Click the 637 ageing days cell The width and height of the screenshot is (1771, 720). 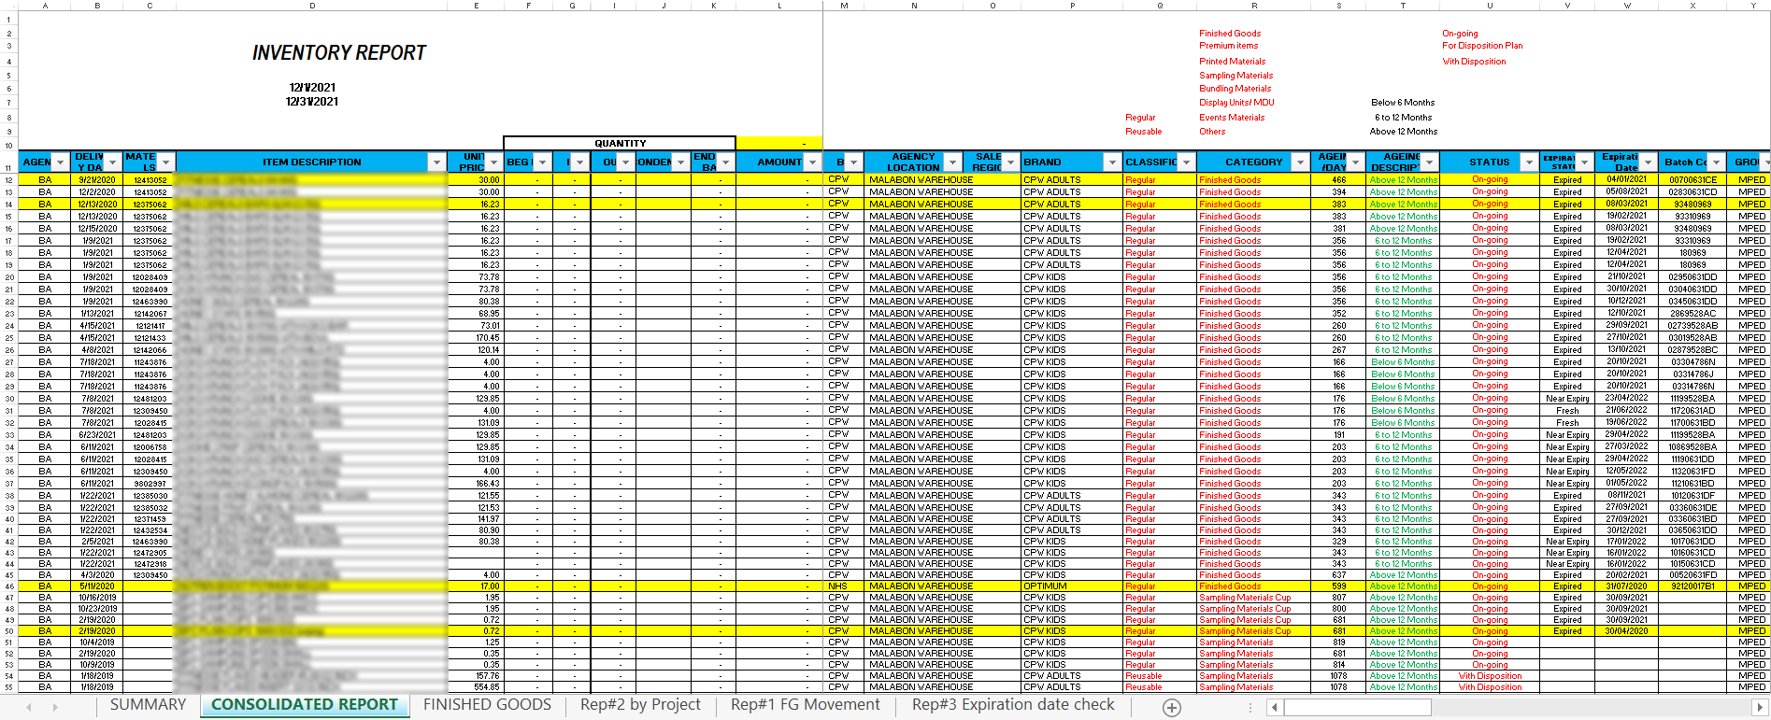click(x=1338, y=575)
